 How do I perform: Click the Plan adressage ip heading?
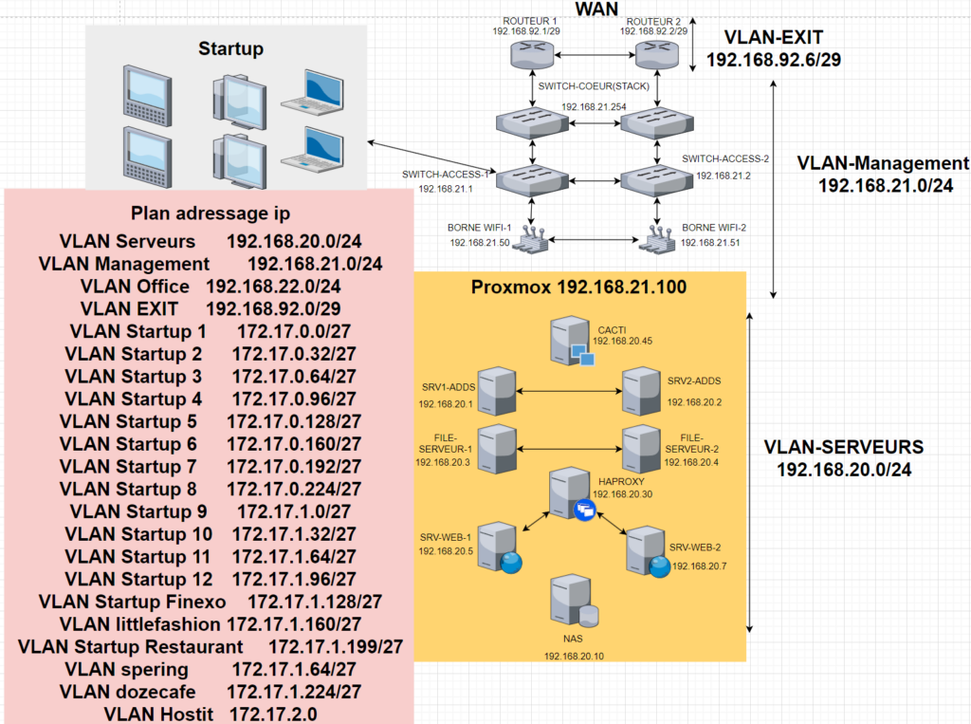pyautogui.click(x=210, y=213)
